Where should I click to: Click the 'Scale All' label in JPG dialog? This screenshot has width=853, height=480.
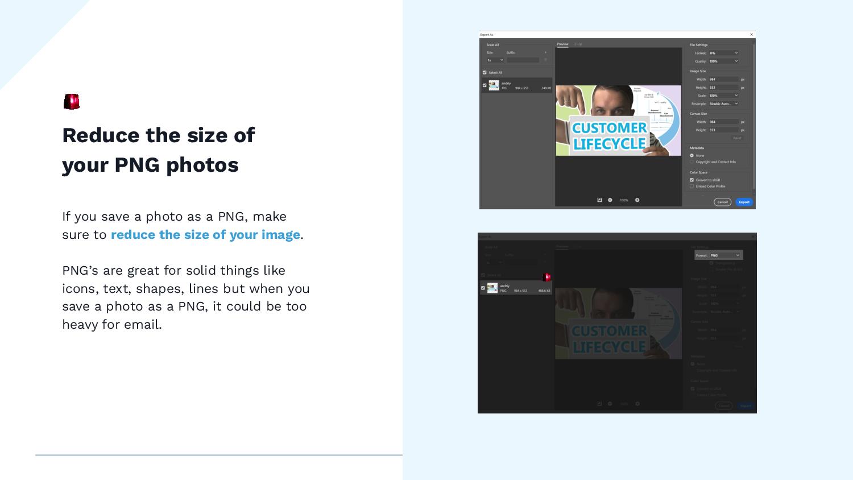click(x=492, y=45)
